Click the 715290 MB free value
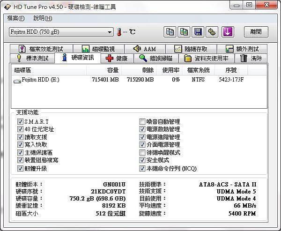This screenshot has height=231, width=281. pos(140,80)
